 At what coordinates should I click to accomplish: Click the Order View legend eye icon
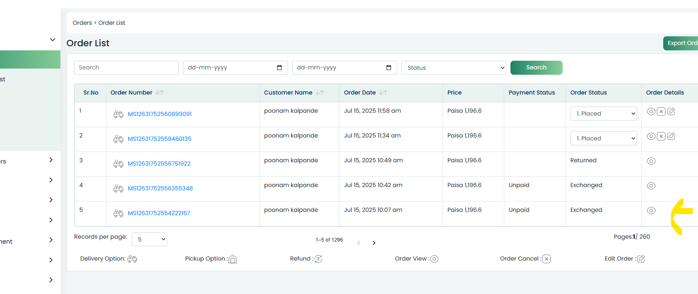[x=434, y=259]
